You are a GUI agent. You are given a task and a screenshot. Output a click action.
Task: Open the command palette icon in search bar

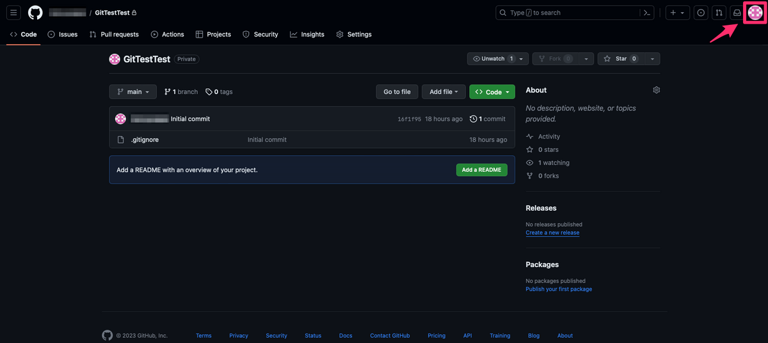click(647, 13)
